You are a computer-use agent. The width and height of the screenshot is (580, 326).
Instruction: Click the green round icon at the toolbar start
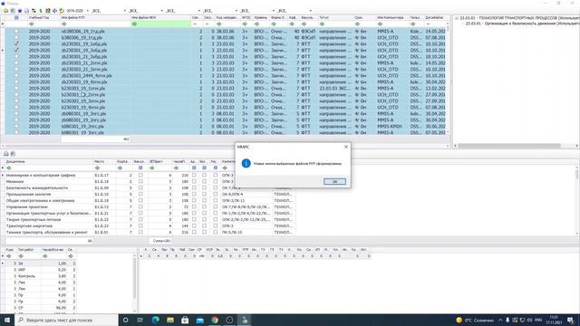coord(5,11)
